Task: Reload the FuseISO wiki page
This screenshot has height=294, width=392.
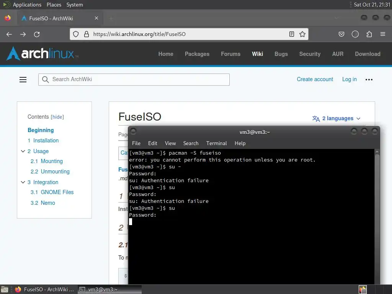Action: (37, 34)
